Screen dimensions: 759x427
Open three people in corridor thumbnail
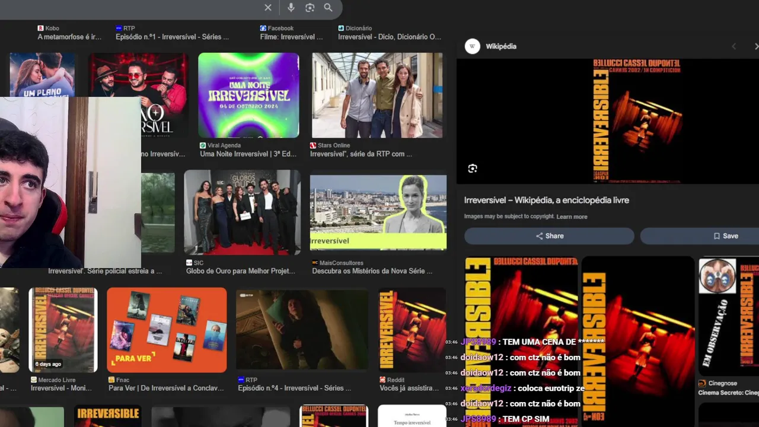(x=377, y=95)
